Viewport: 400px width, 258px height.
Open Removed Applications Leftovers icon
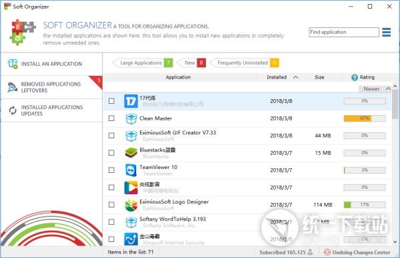[12, 87]
